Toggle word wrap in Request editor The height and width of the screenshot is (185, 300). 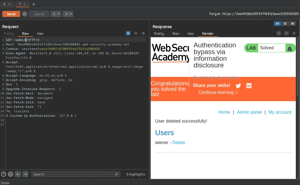click(128, 33)
